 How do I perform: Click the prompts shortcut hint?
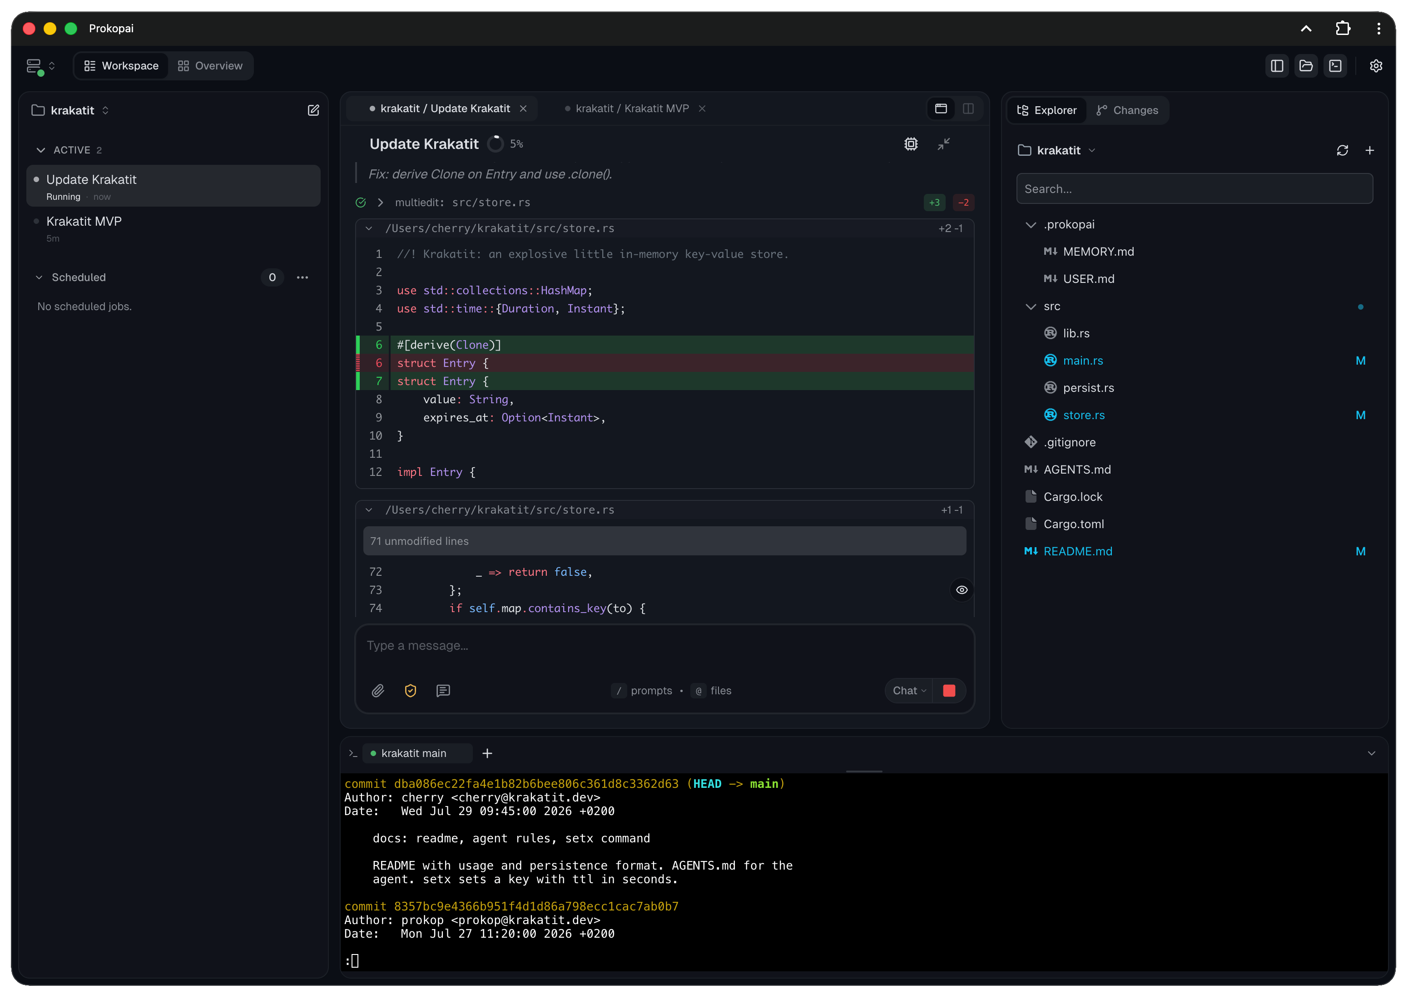pos(642,690)
